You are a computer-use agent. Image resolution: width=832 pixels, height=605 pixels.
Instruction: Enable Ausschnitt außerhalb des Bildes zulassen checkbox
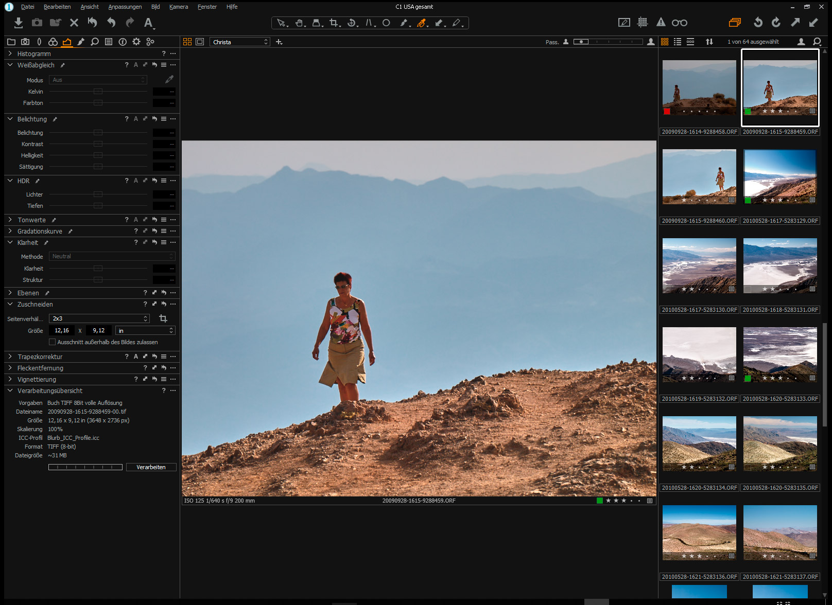pos(52,342)
